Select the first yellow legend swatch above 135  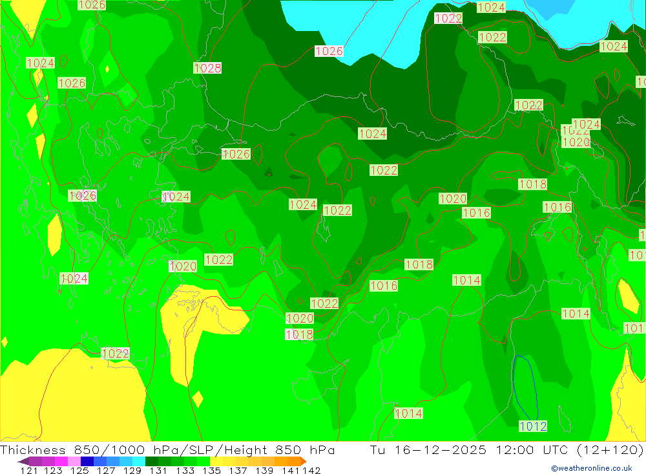pos(216,461)
